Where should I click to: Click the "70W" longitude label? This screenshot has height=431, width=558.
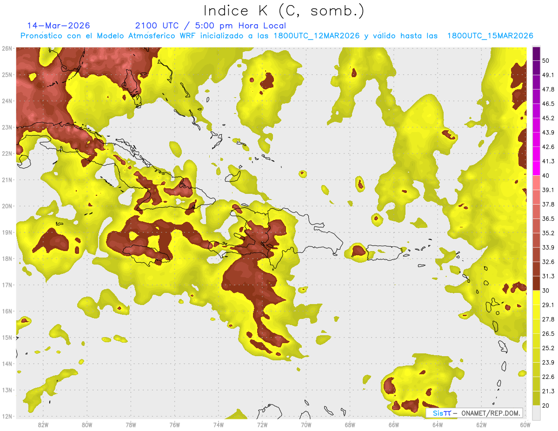306,425
